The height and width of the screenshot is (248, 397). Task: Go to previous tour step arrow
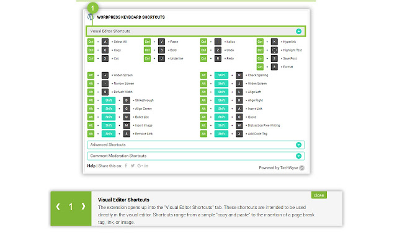pyautogui.click(x=58, y=206)
